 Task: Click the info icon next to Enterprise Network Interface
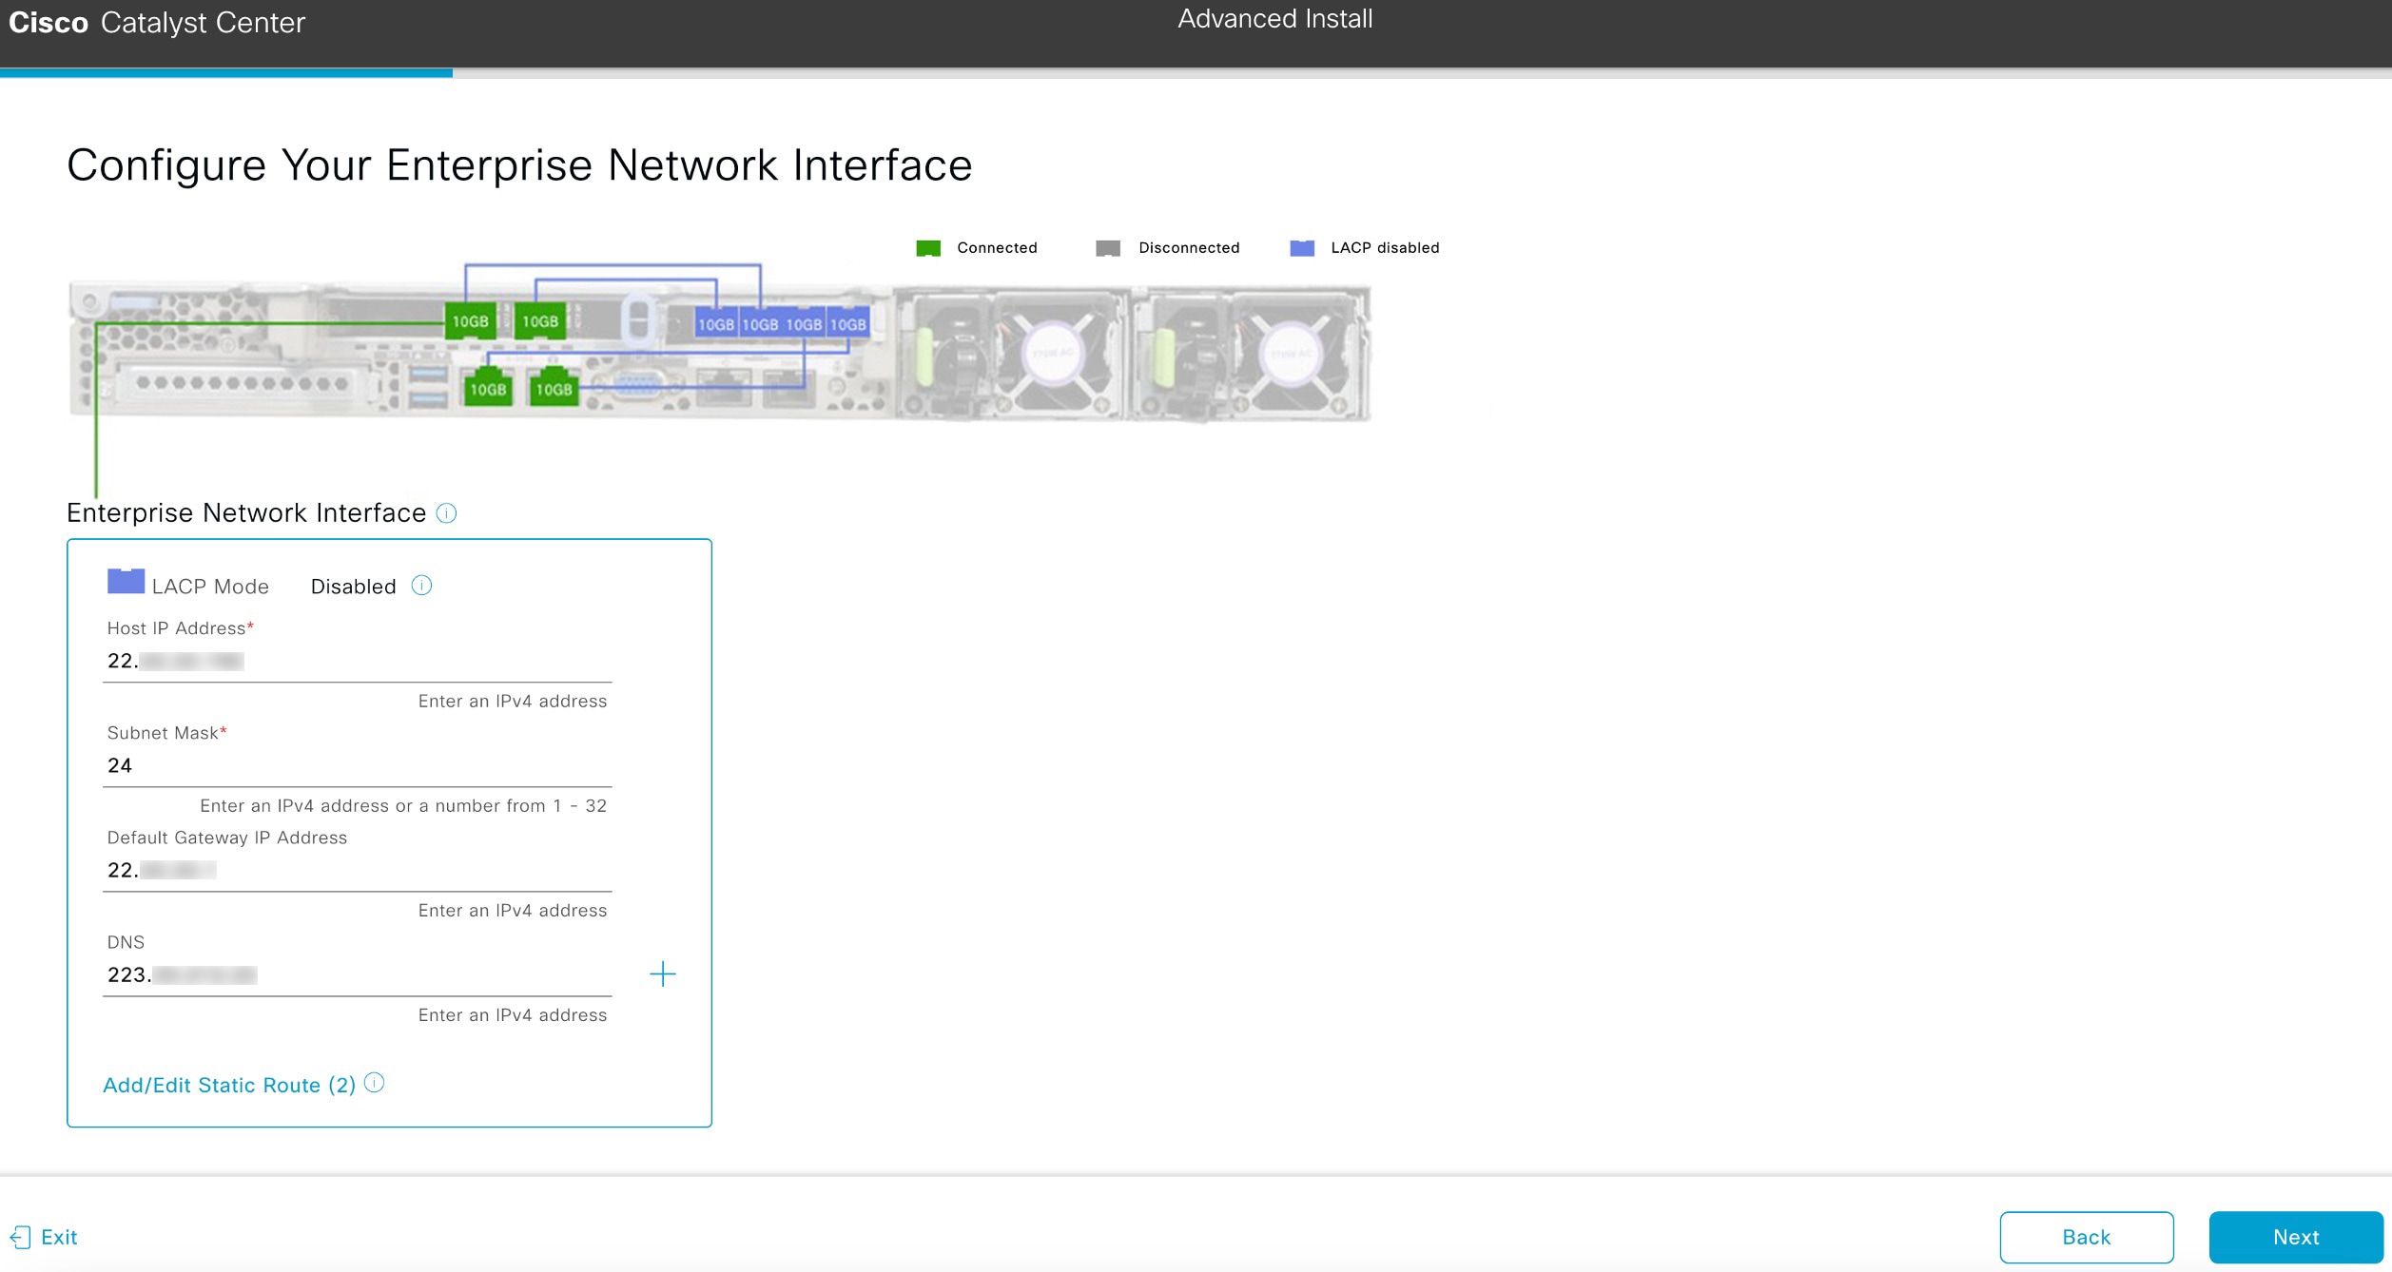click(447, 513)
